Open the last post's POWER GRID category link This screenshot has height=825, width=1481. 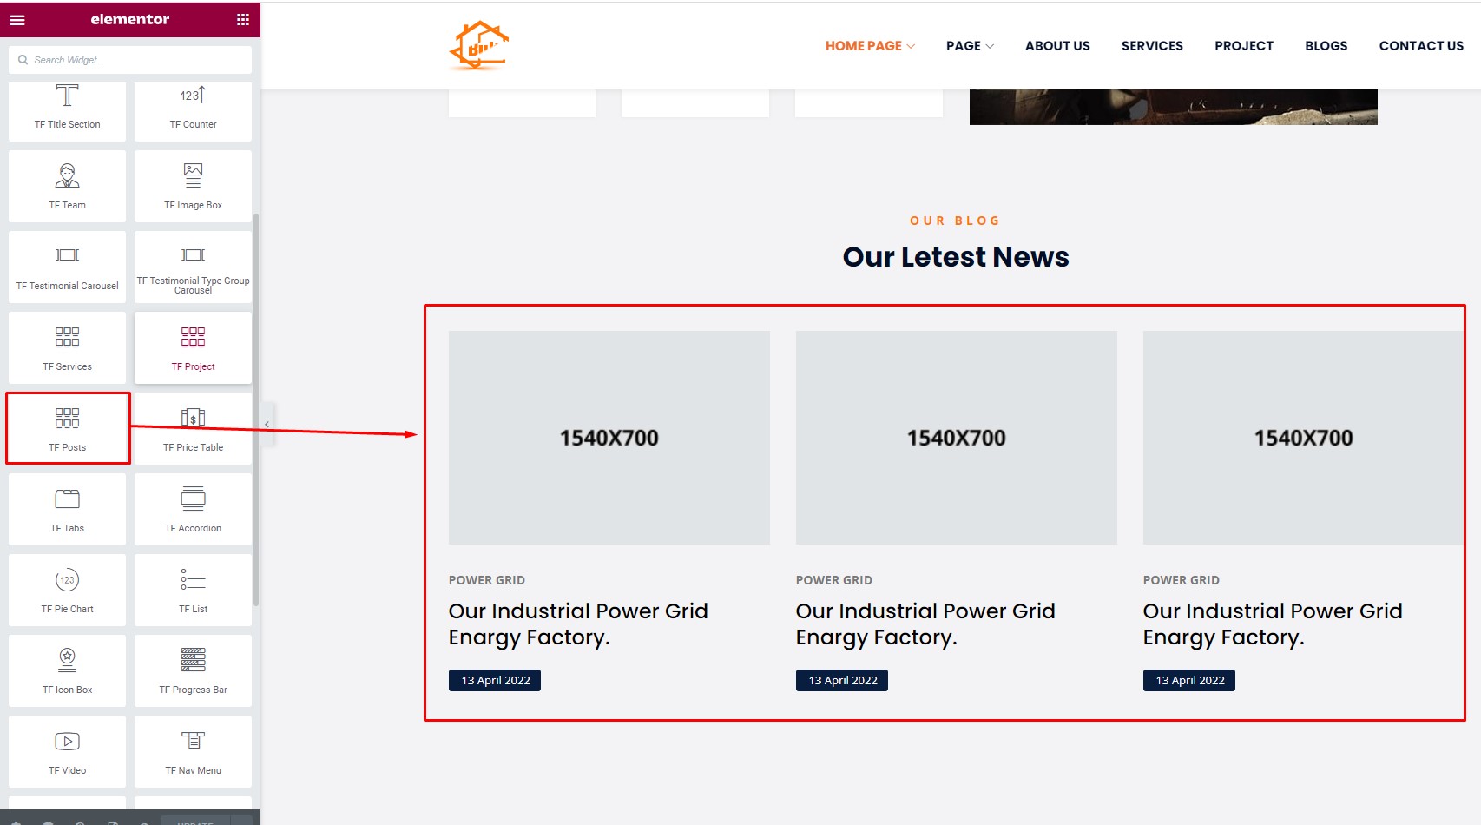point(1182,580)
